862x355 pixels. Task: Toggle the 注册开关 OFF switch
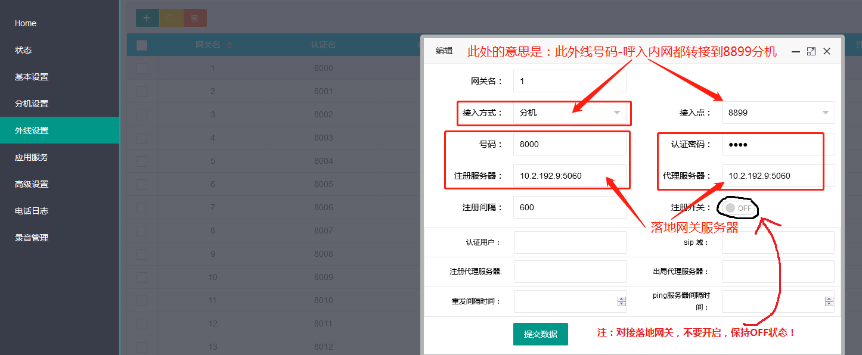coord(738,208)
